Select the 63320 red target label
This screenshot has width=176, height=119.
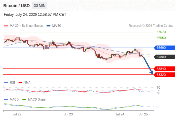pyautogui.click(x=164, y=75)
